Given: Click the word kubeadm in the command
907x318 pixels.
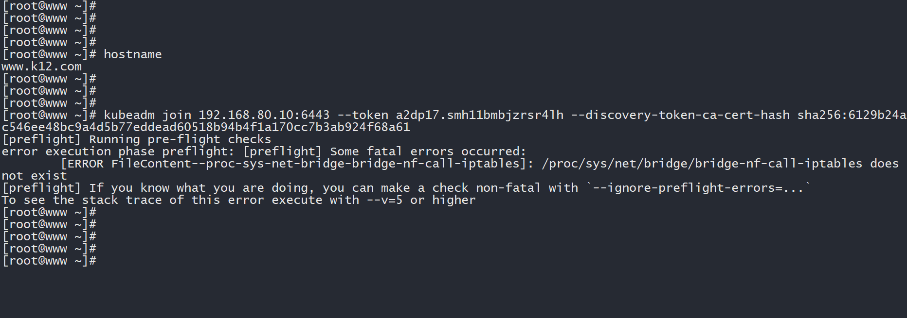Looking at the screenshot, I should click(x=129, y=115).
